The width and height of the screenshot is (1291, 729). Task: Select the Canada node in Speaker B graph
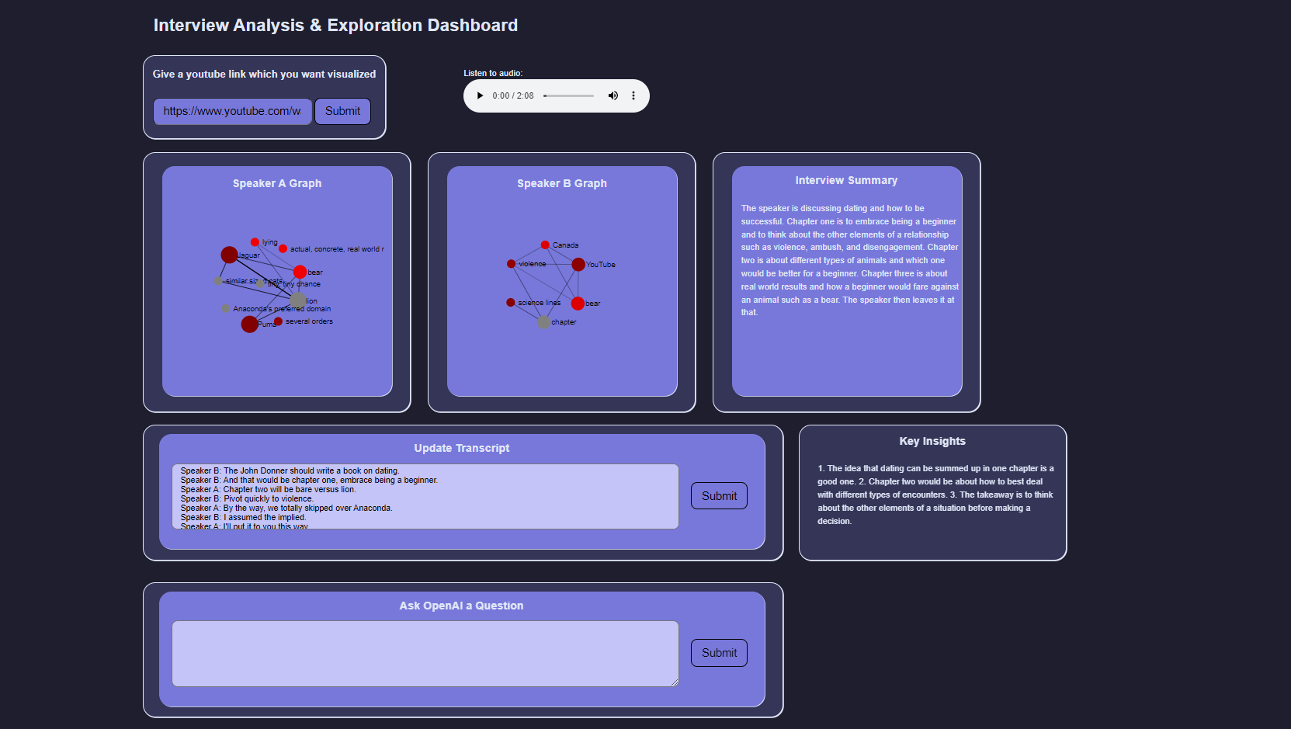(545, 245)
